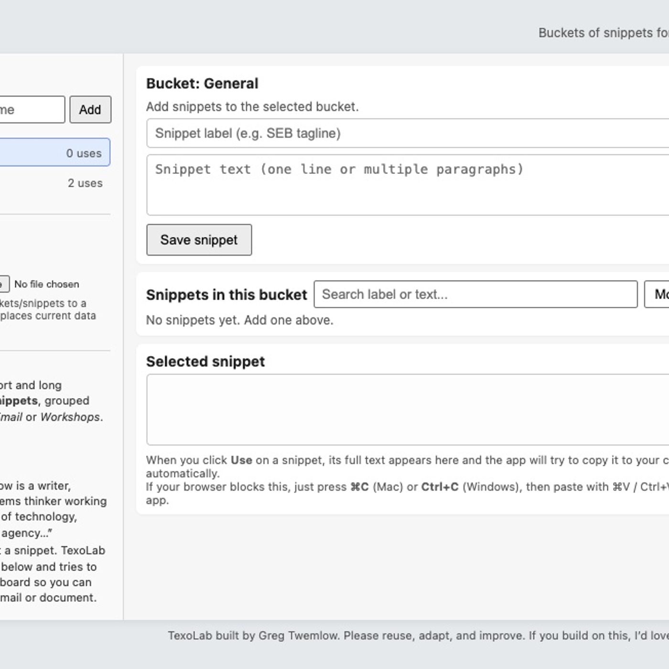Screen dimensions: 669x669
Task: Click the Selected snippet heading
Action: click(205, 362)
